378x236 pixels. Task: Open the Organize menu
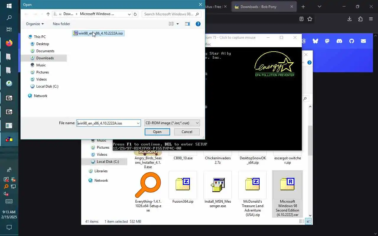(x=35, y=24)
